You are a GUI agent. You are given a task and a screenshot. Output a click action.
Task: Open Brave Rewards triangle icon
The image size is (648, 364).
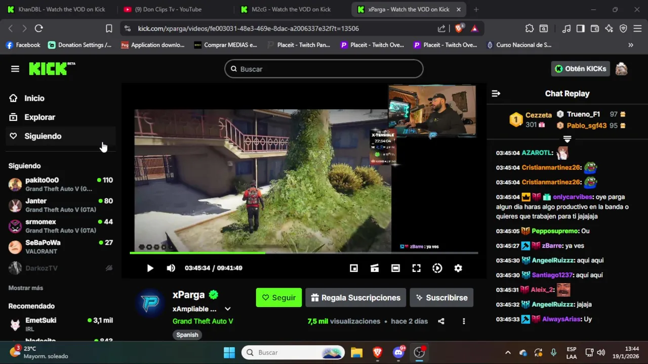pos(474,29)
